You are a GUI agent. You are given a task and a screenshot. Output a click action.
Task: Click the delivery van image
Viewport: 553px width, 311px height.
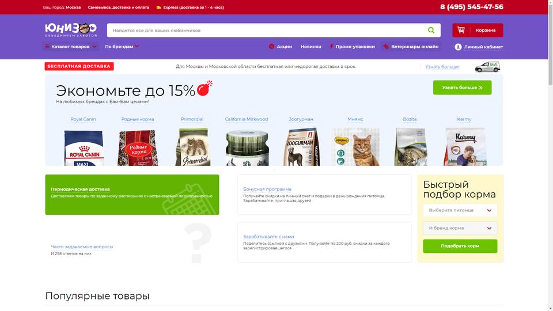pyautogui.click(x=487, y=67)
